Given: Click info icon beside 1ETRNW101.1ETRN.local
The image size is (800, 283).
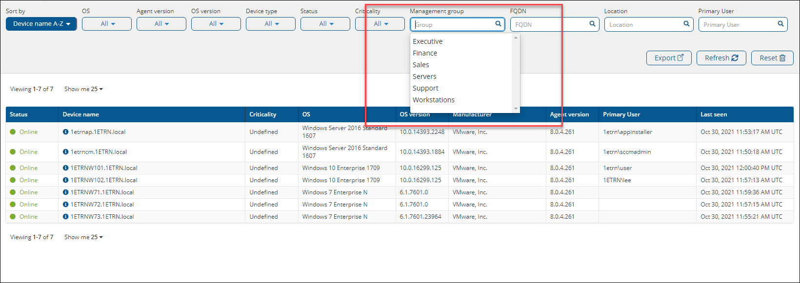Looking at the screenshot, I should click(65, 168).
